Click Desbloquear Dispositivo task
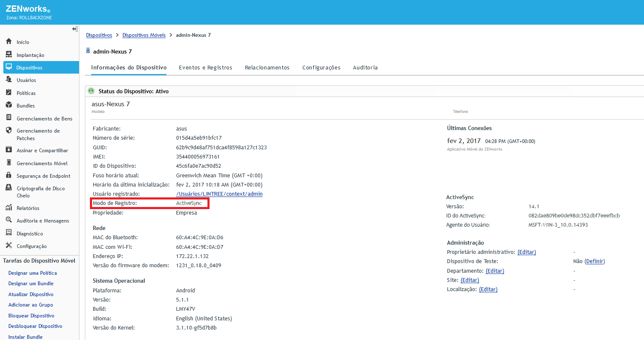This screenshot has width=644, height=340. point(35,326)
